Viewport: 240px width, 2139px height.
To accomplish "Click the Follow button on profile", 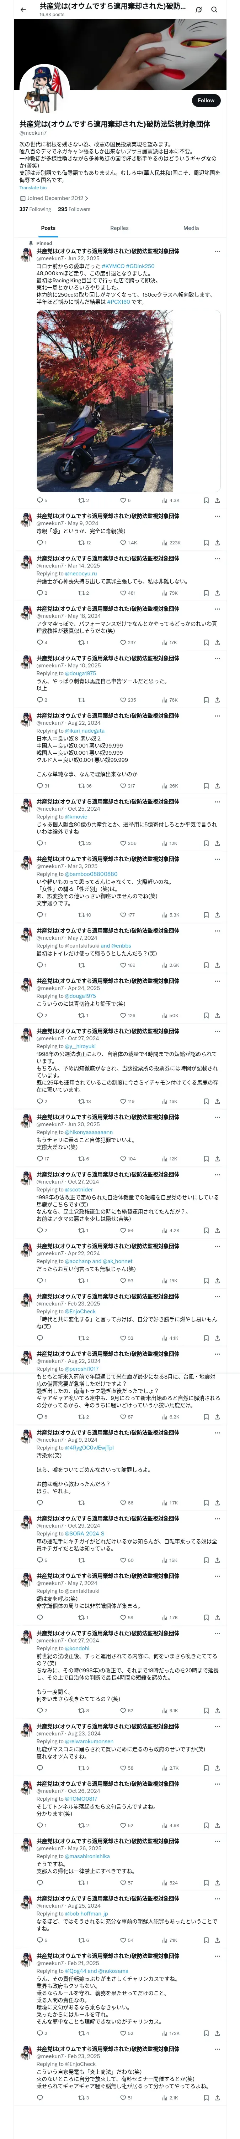I will click(206, 101).
